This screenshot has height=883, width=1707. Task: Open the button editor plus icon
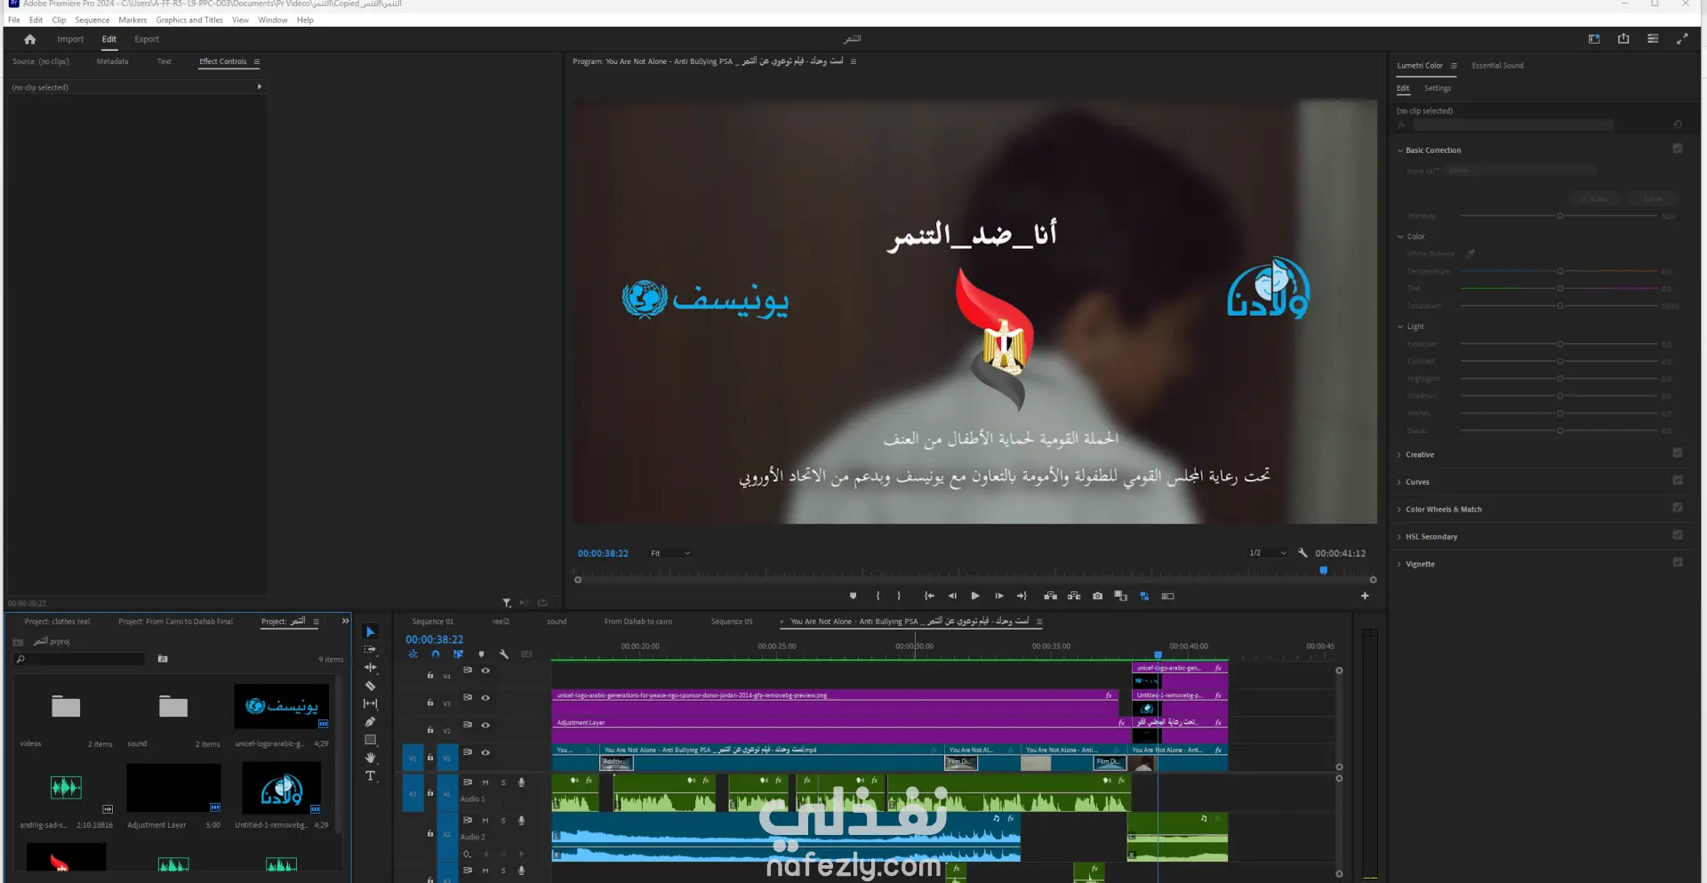pyautogui.click(x=1365, y=596)
